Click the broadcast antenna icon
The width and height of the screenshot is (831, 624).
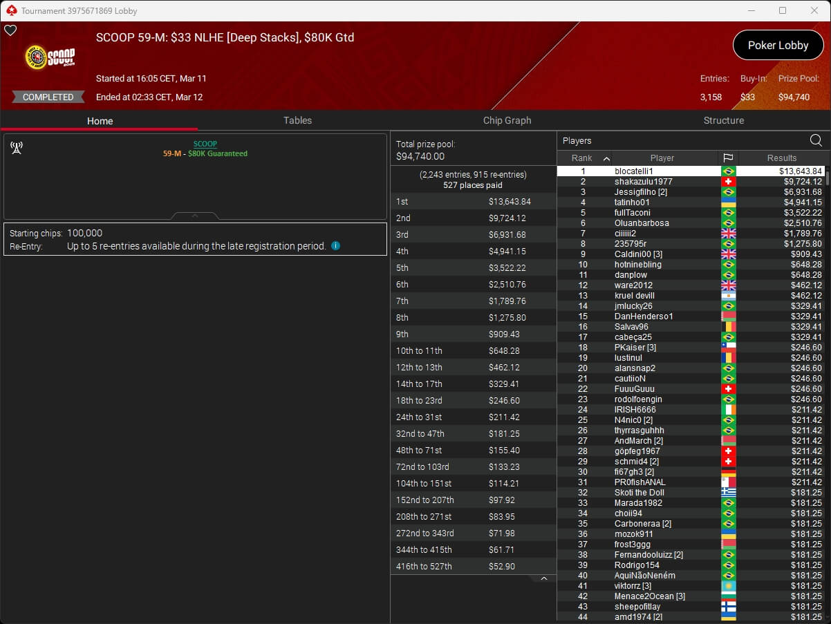click(17, 148)
